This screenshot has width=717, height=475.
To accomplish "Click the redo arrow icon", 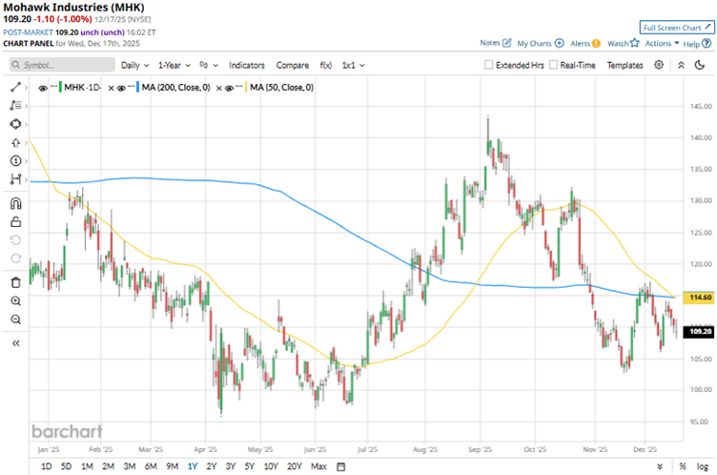I will click(x=15, y=258).
